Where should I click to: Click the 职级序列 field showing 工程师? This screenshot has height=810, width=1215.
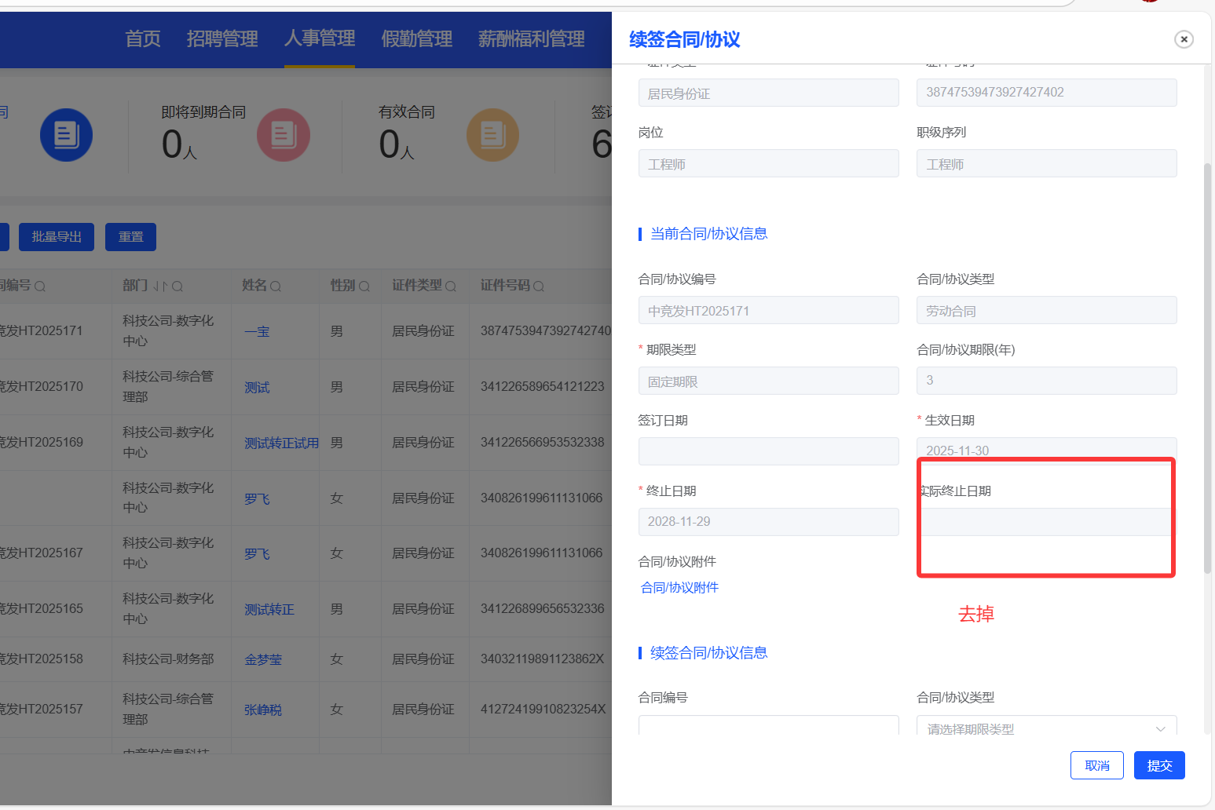coord(1047,163)
